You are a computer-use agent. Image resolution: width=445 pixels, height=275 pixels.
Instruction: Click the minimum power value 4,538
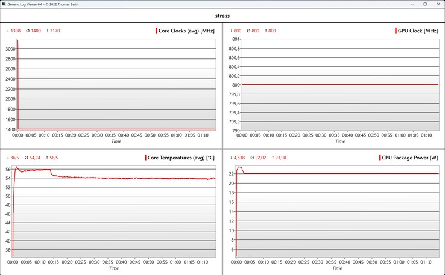click(239, 158)
